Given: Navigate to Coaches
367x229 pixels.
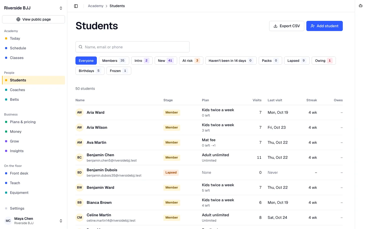Looking at the screenshot, I should pos(33,90).
